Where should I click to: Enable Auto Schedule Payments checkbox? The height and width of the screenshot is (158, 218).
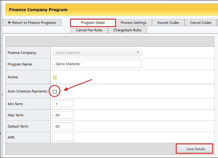(55, 91)
